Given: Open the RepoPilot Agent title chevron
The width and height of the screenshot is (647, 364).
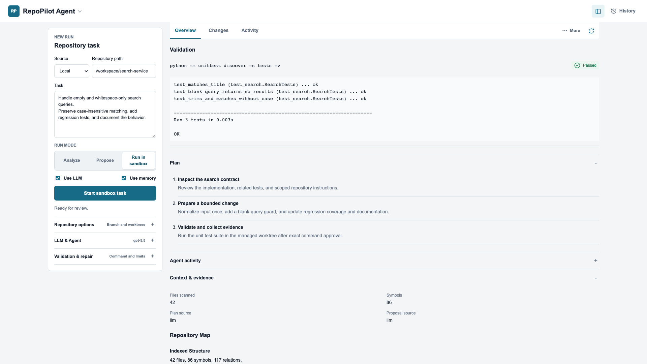Looking at the screenshot, I should [x=80, y=11].
